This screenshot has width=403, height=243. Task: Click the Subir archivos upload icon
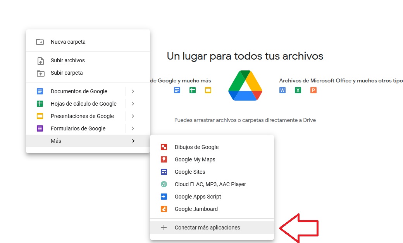pos(40,61)
